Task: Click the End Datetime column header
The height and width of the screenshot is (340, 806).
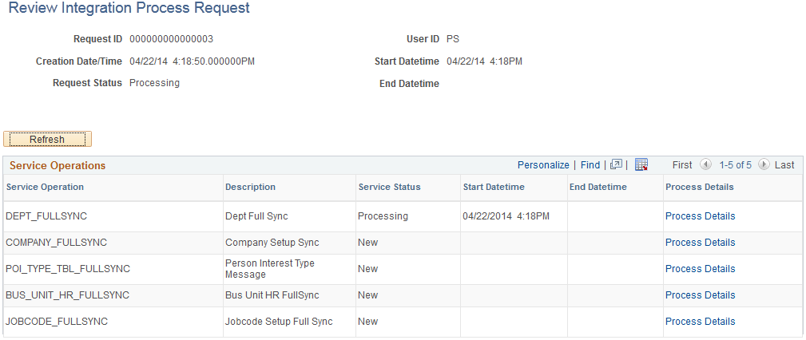Action: (x=598, y=187)
